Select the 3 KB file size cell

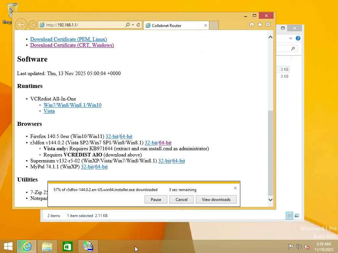point(284,69)
